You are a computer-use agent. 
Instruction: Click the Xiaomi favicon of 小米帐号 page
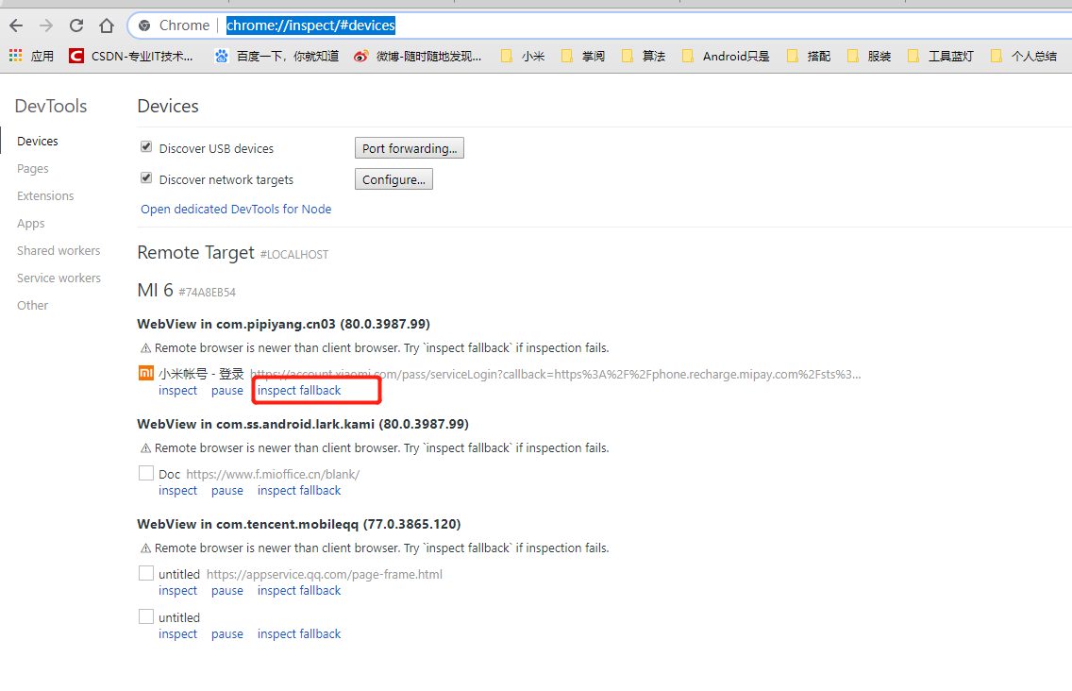[x=145, y=373]
